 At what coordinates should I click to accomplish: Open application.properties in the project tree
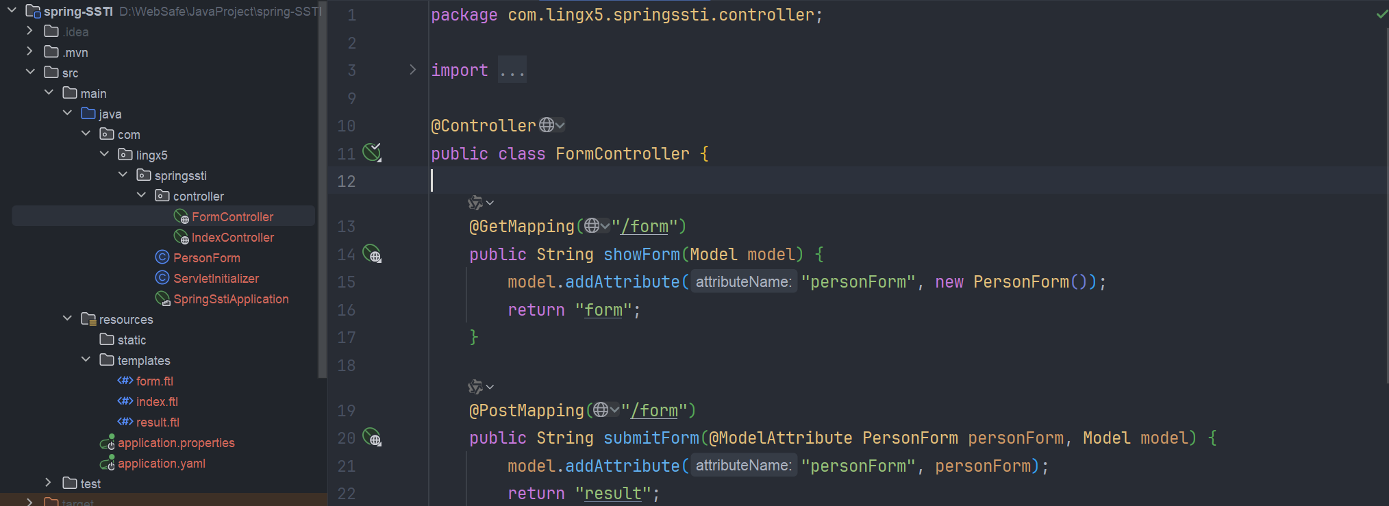[x=176, y=442]
